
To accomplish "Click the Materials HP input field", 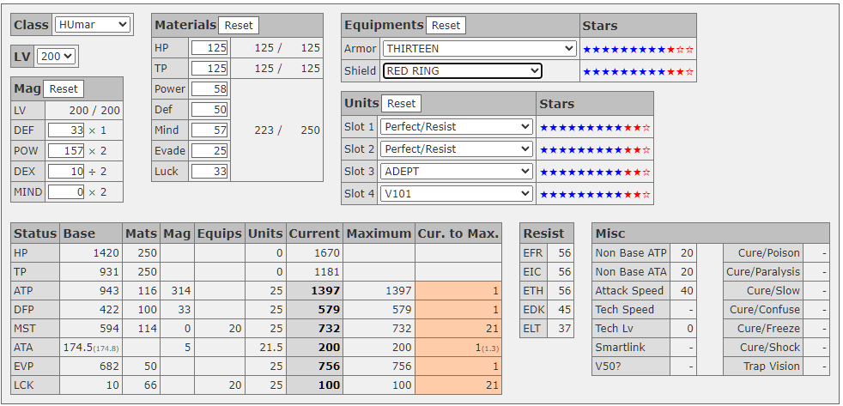I will coord(209,48).
